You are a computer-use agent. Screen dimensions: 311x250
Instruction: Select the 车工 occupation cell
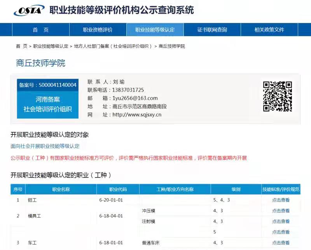[x=32, y=243]
